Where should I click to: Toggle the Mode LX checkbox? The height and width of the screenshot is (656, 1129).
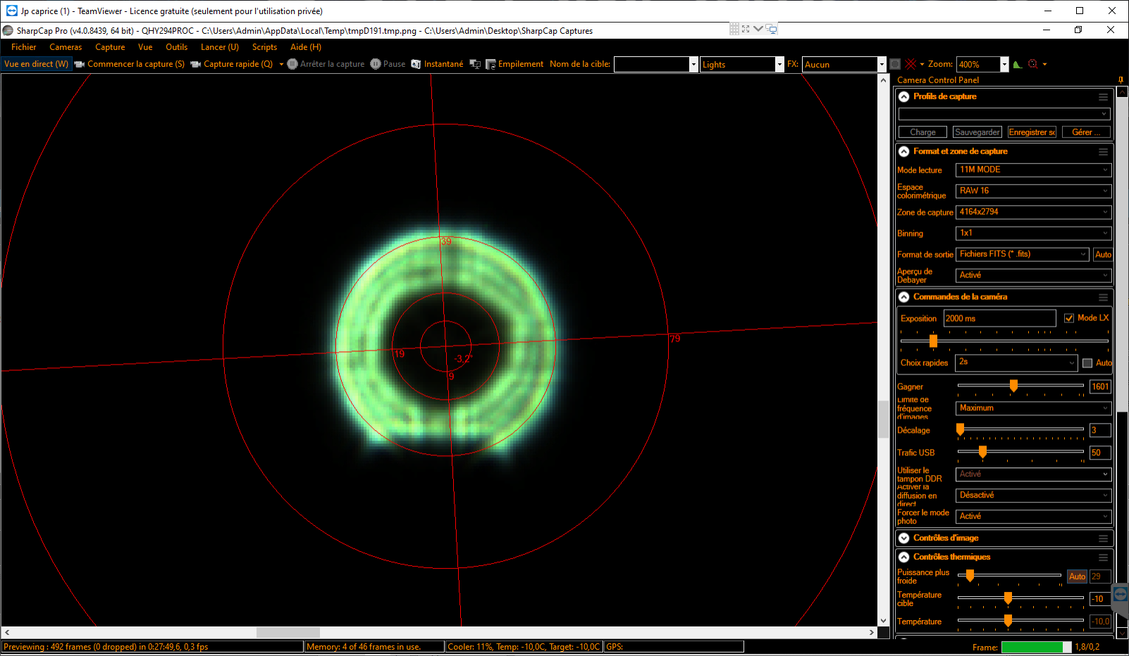pos(1069,318)
